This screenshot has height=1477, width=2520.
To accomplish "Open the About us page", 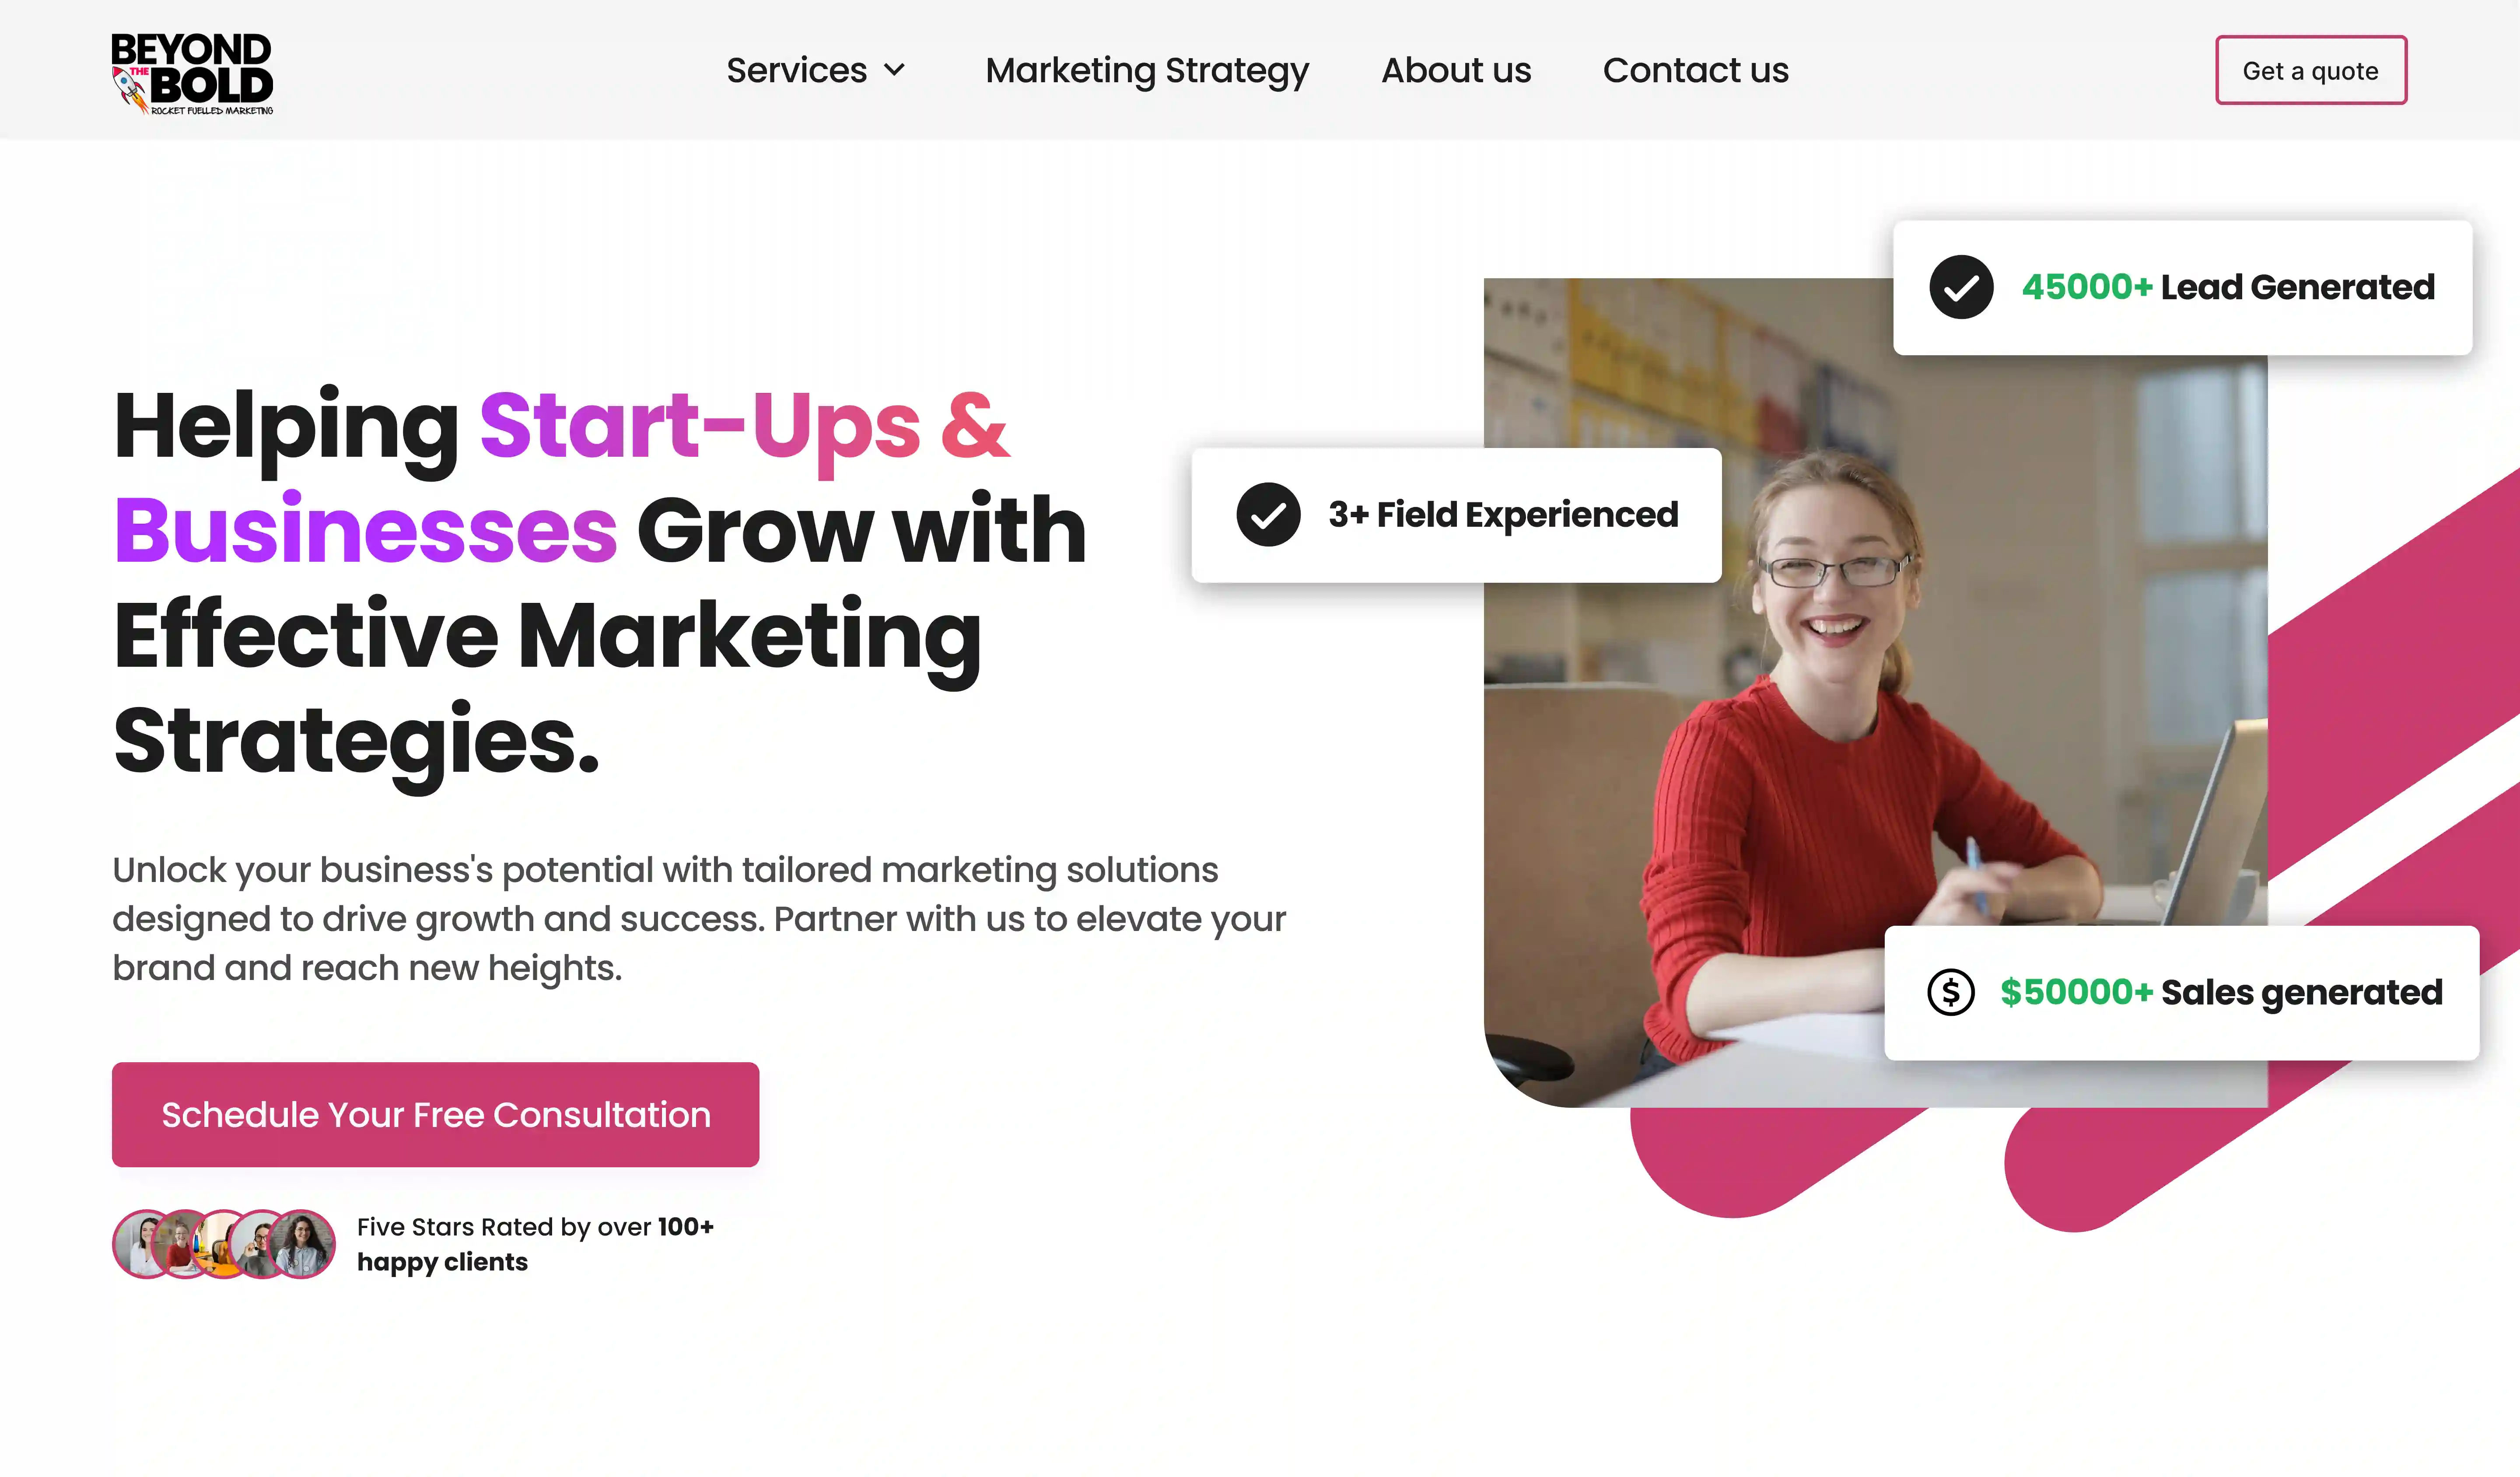I will tap(1456, 70).
